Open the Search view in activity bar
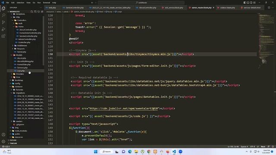 click(3, 15)
